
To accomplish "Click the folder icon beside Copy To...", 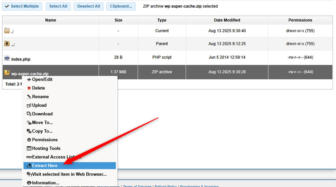I will [x=29, y=131].
